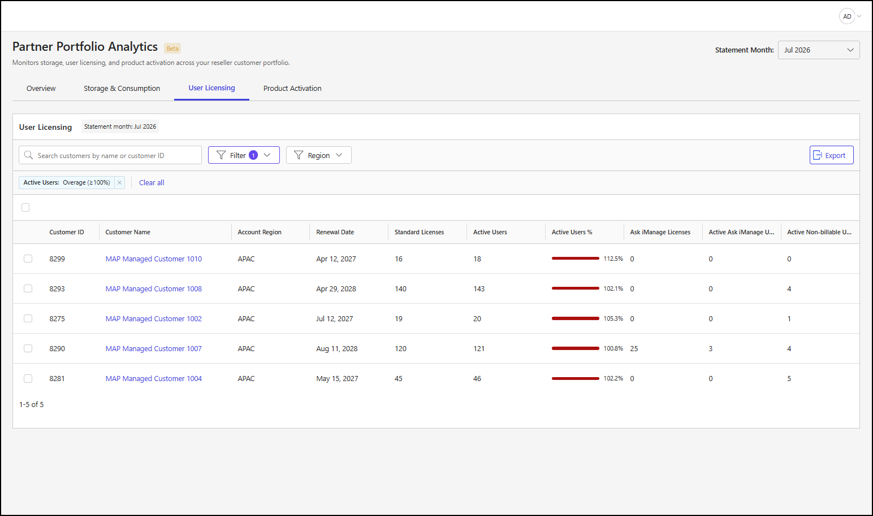Screen dimensions: 873x516
Task: Expand the chevron beside the AD avatar
Action: tap(859, 16)
